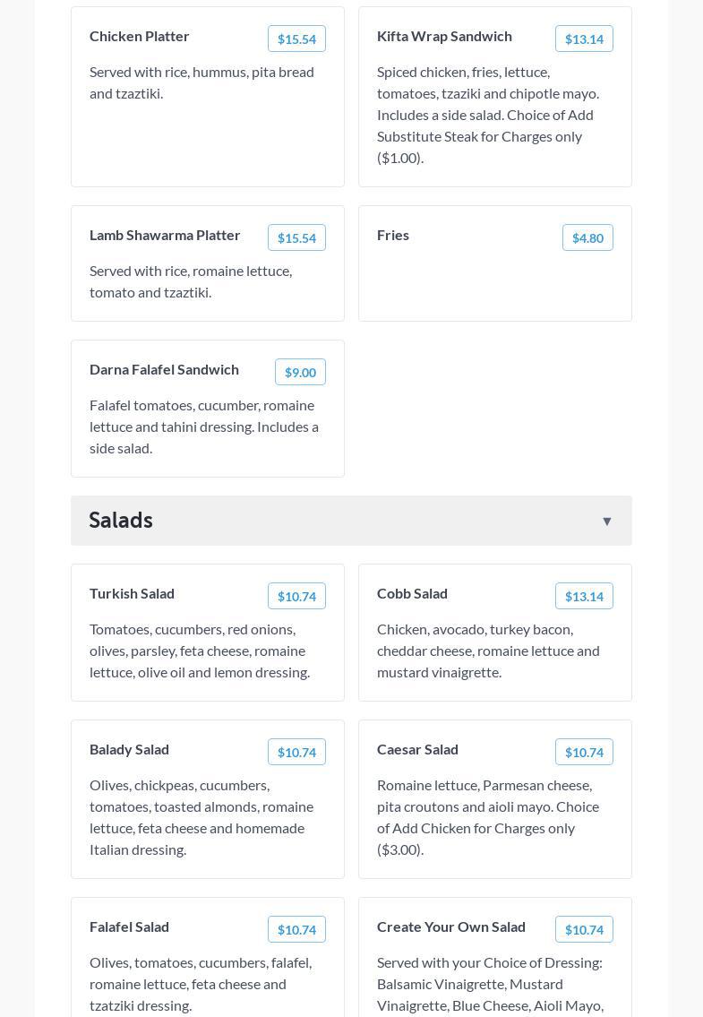Open Kifta Wrap Sandwich item title
This screenshot has width=703, height=1017.
444,36
